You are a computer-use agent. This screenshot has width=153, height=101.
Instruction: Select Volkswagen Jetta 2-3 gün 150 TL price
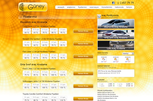click(63, 86)
